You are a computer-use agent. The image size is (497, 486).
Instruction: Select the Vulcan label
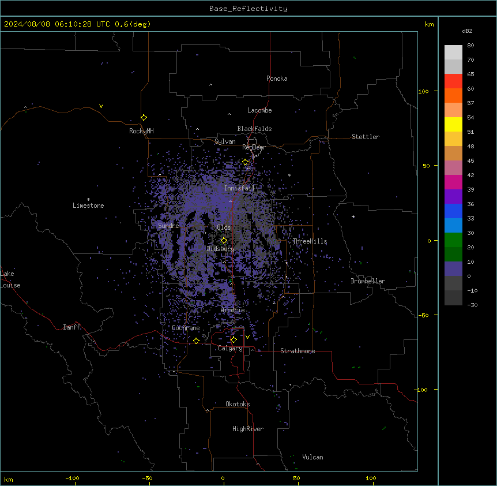312,457
